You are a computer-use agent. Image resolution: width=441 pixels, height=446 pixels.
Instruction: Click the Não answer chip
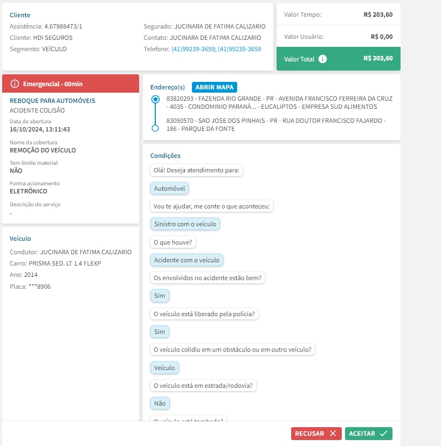[160, 403]
